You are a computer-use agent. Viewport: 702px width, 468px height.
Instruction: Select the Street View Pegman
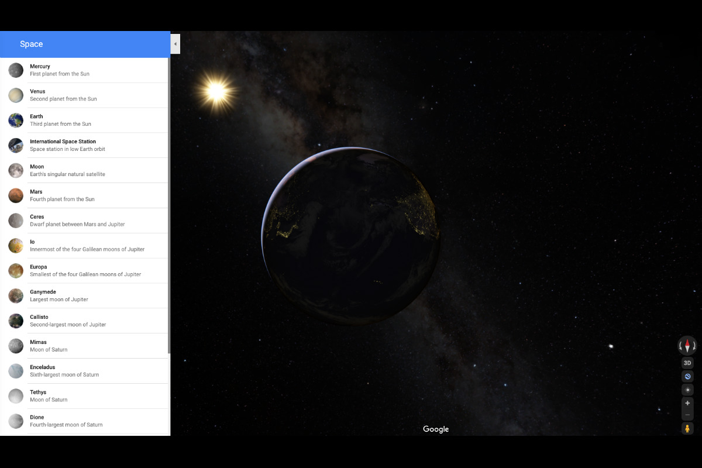[x=687, y=428]
